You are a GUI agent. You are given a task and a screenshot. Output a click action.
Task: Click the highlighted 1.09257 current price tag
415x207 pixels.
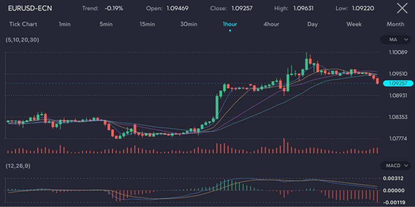398,83
